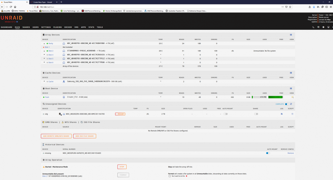Click the sdg disk partition icon
The height and width of the screenshot is (180, 333).
click(60, 114)
